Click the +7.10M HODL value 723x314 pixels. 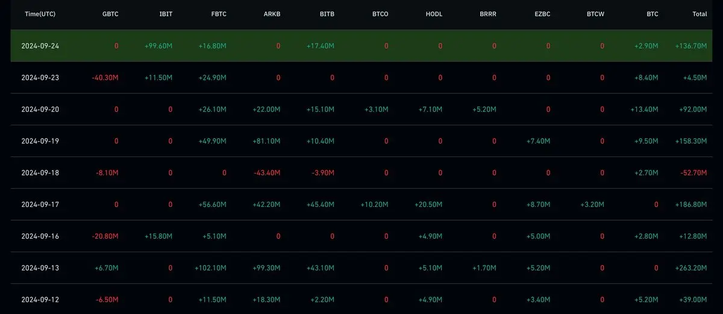tap(430, 109)
